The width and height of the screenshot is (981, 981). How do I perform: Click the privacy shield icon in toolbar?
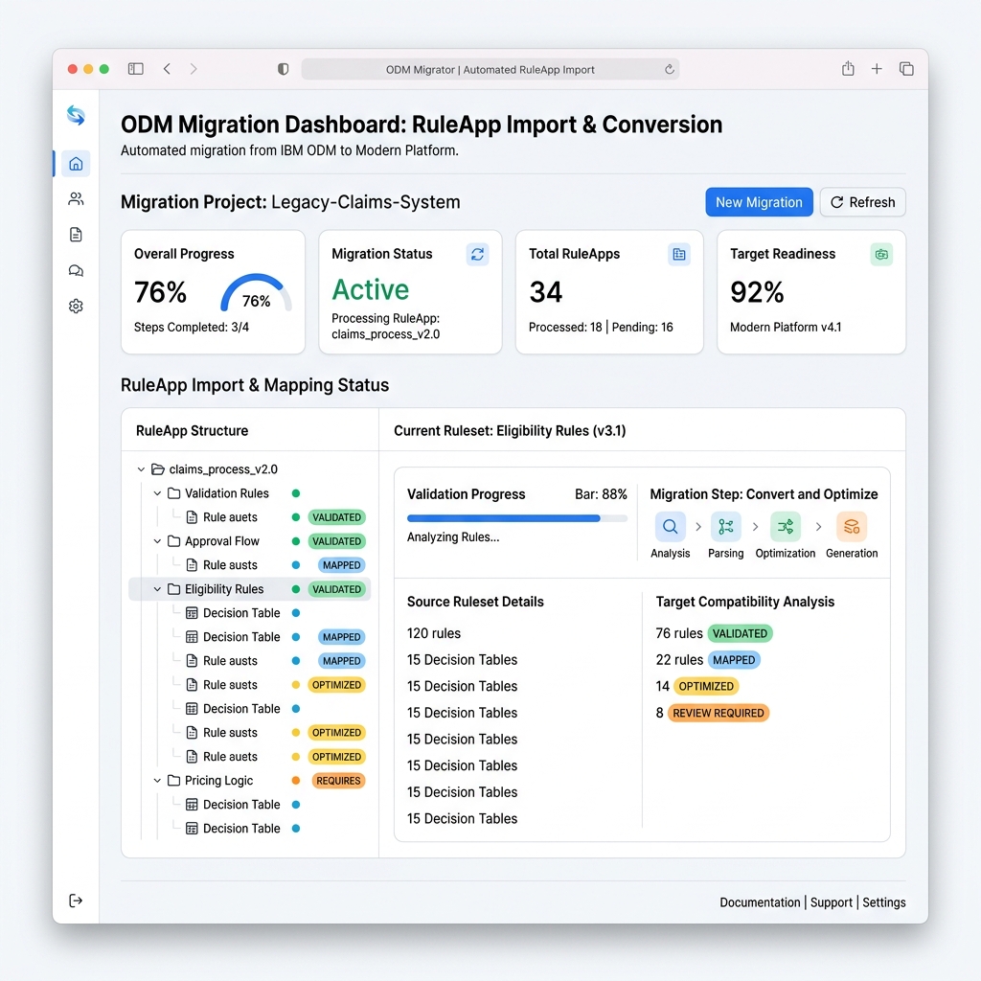283,69
